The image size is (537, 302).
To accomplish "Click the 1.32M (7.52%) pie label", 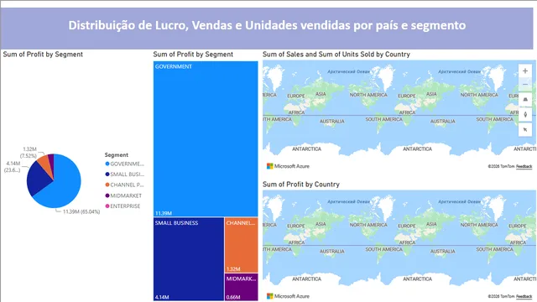I will (29, 153).
